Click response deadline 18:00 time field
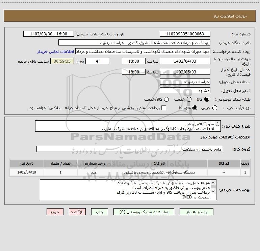The image size is (260, 251). (x=134, y=61)
